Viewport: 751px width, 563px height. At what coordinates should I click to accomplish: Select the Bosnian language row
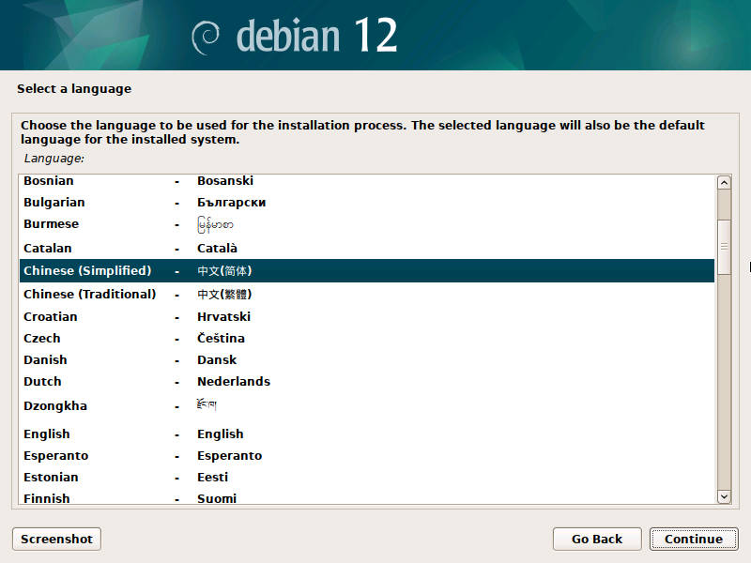(49, 180)
